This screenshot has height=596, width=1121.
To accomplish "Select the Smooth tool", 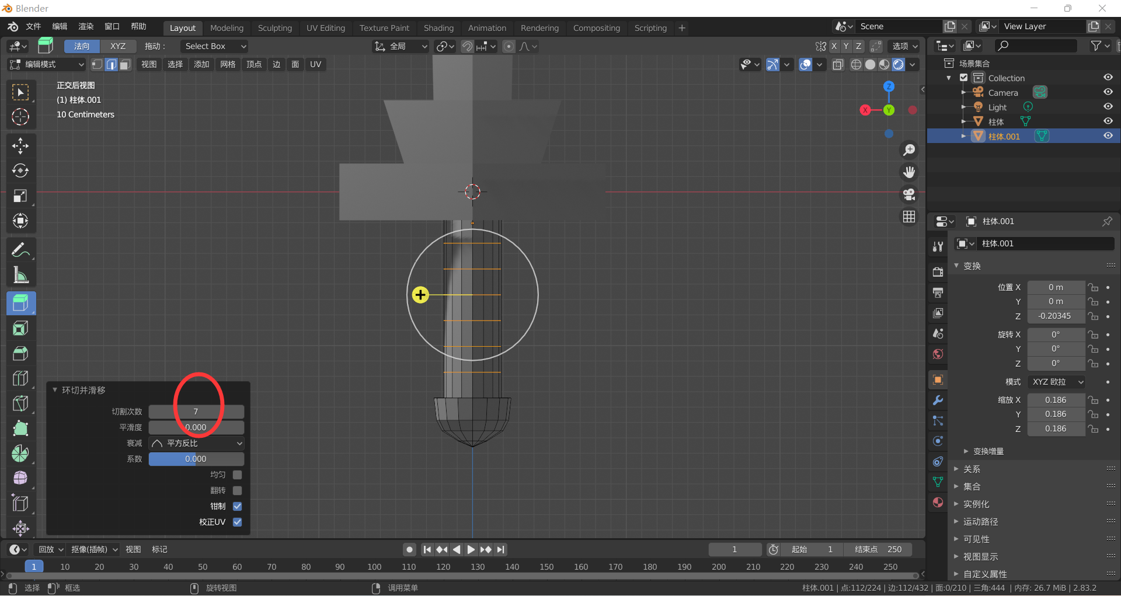I will [x=20, y=478].
